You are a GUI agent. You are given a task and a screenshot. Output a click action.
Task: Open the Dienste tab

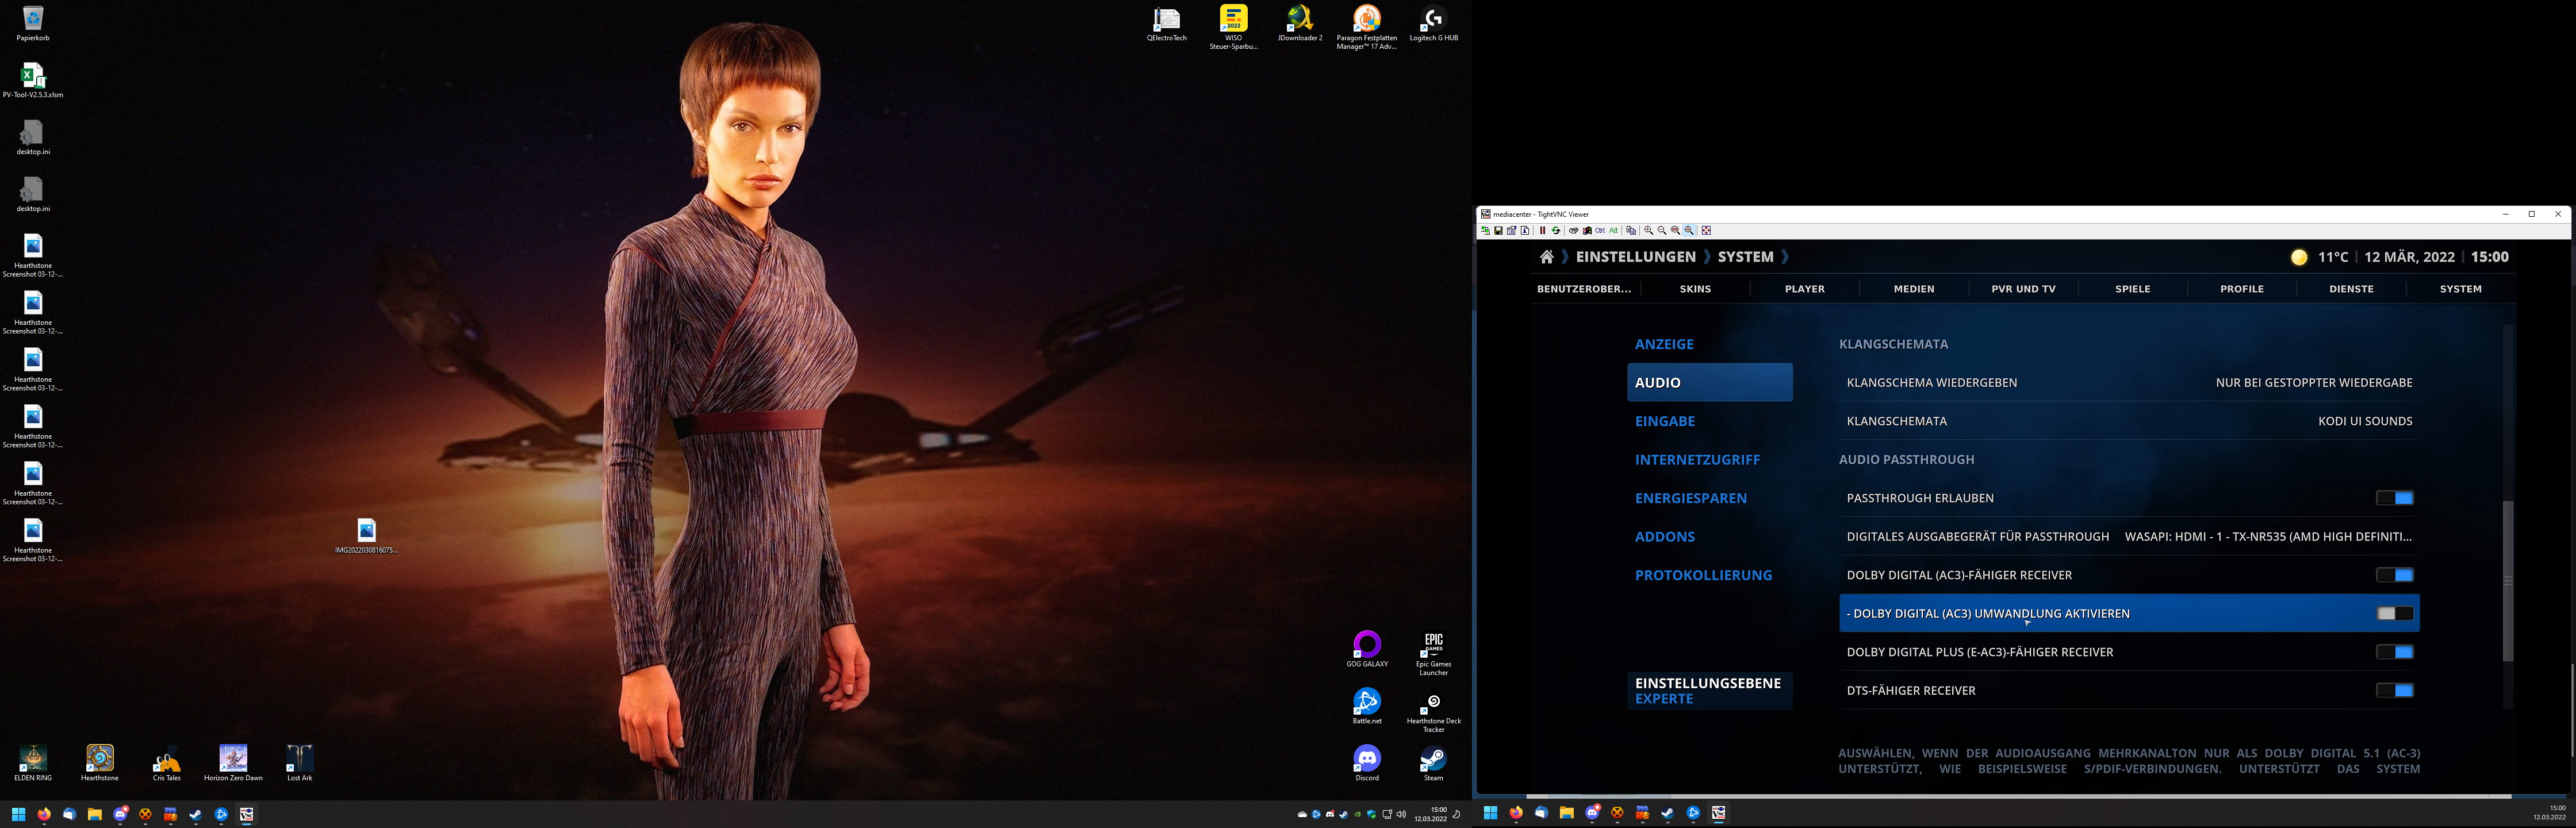tap(2351, 289)
